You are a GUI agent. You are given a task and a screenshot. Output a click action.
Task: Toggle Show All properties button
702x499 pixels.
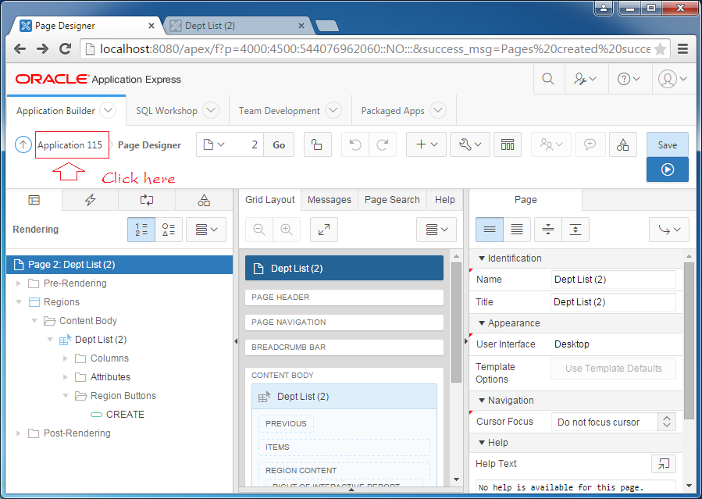pos(517,230)
